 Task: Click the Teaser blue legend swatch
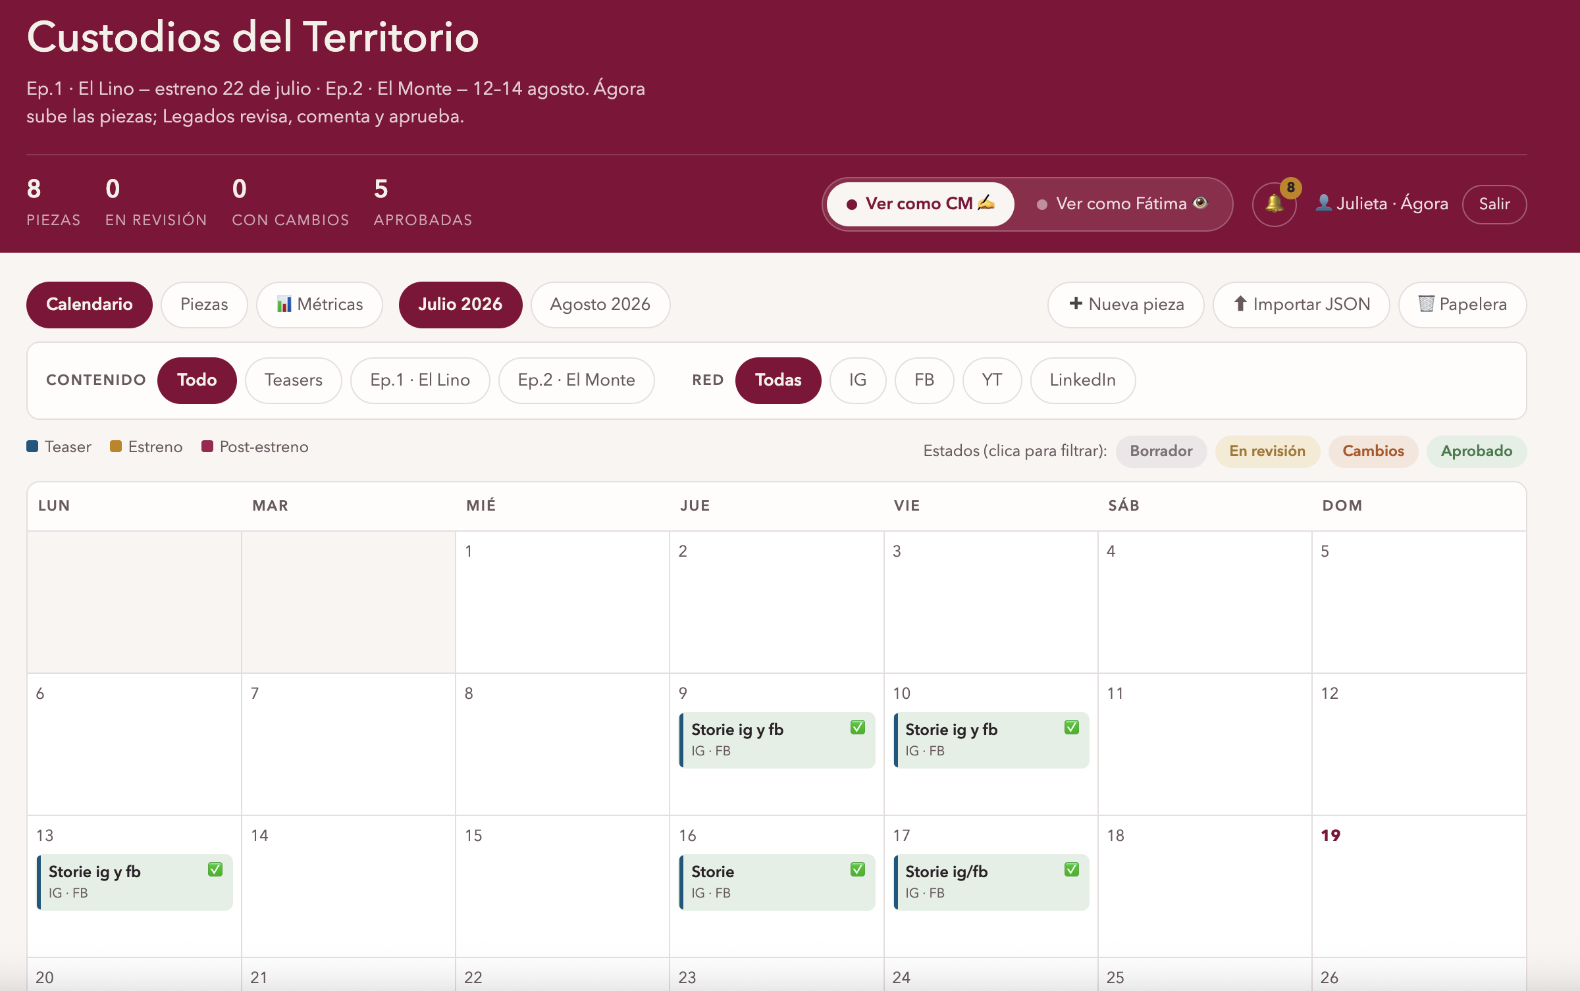[x=32, y=446]
